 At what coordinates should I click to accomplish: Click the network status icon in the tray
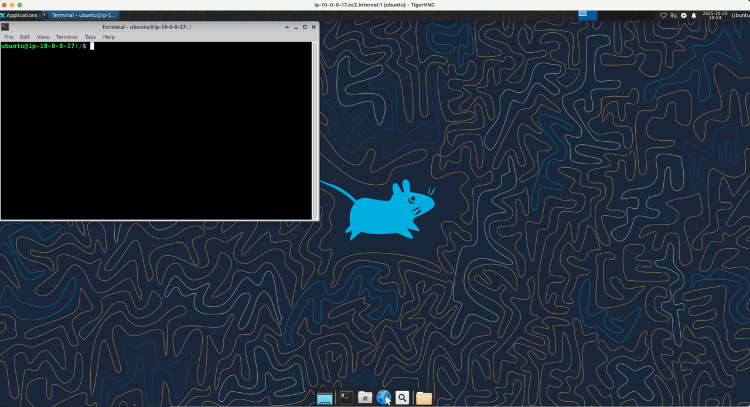[x=663, y=15]
